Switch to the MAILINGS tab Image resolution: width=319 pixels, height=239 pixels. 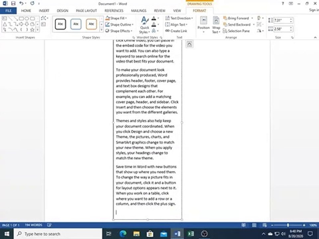tap(139, 11)
